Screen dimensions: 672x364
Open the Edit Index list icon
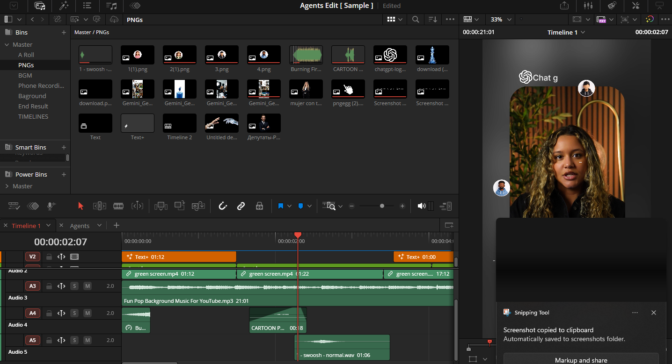(x=87, y=6)
